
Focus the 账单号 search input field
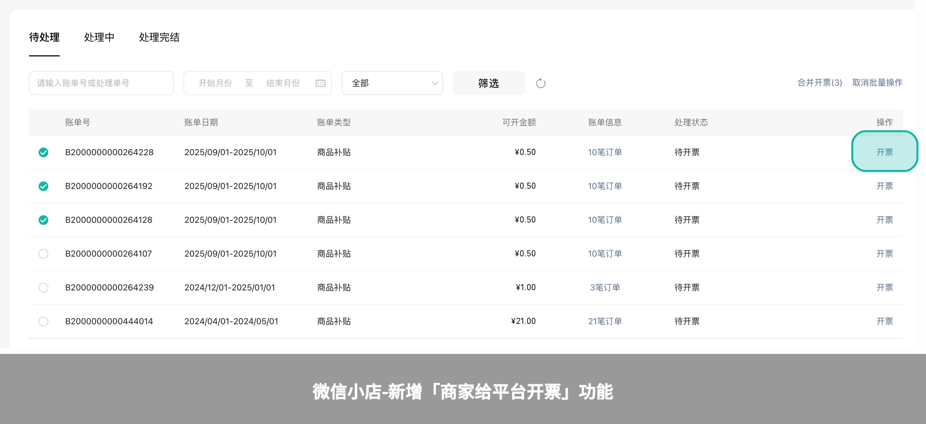[x=101, y=83]
